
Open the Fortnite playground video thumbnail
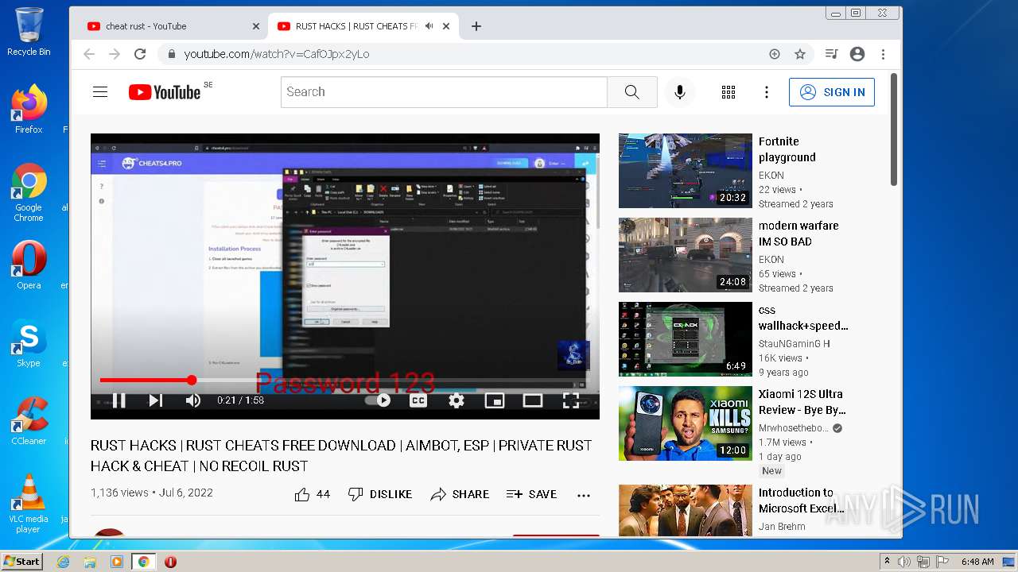click(686, 171)
